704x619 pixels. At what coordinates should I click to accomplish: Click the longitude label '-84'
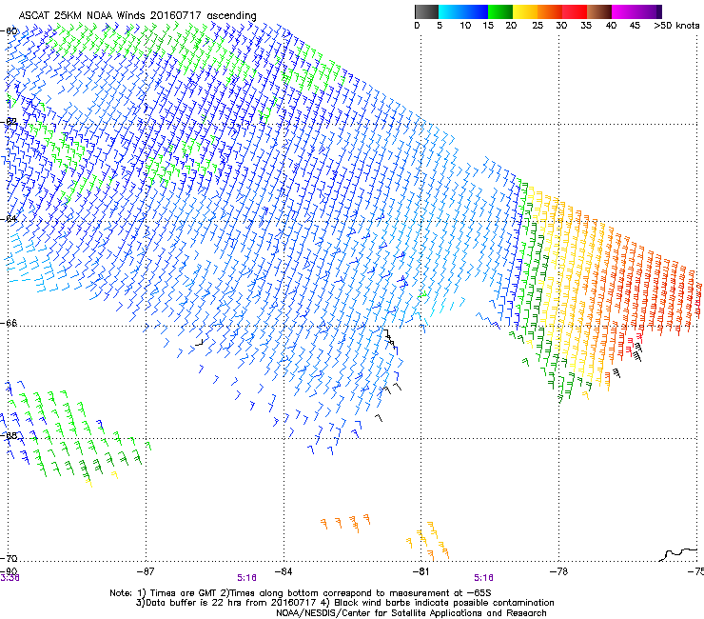click(x=284, y=571)
